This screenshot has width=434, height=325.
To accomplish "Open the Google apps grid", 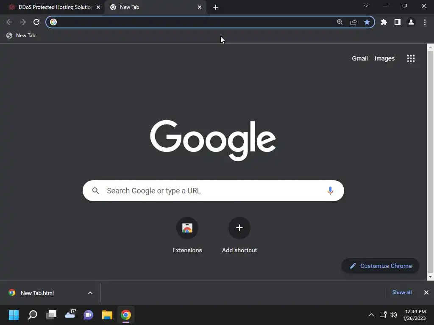I will coord(411,58).
